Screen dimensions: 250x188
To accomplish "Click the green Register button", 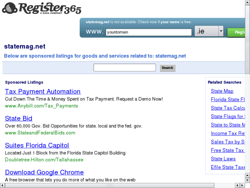I will pyautogui.click(x=236, y=32).
